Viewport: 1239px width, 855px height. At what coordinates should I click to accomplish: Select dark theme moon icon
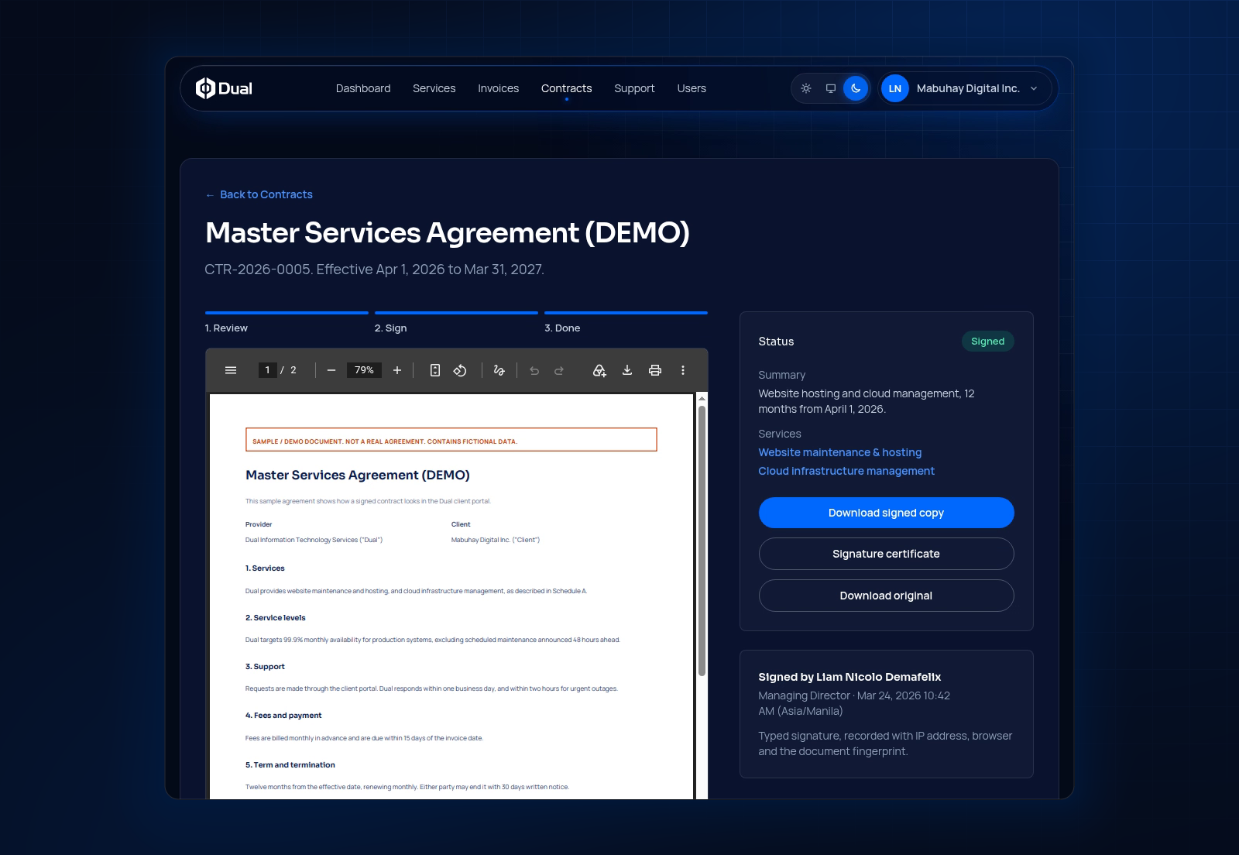click(856, 88)
